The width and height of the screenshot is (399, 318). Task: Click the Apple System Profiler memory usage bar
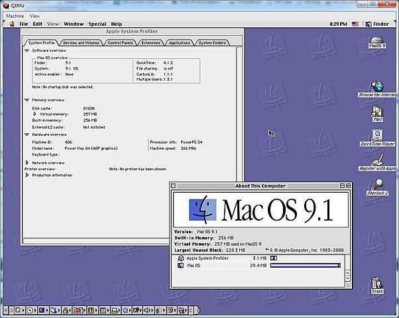pyautogui.click(x=274, y=258)
